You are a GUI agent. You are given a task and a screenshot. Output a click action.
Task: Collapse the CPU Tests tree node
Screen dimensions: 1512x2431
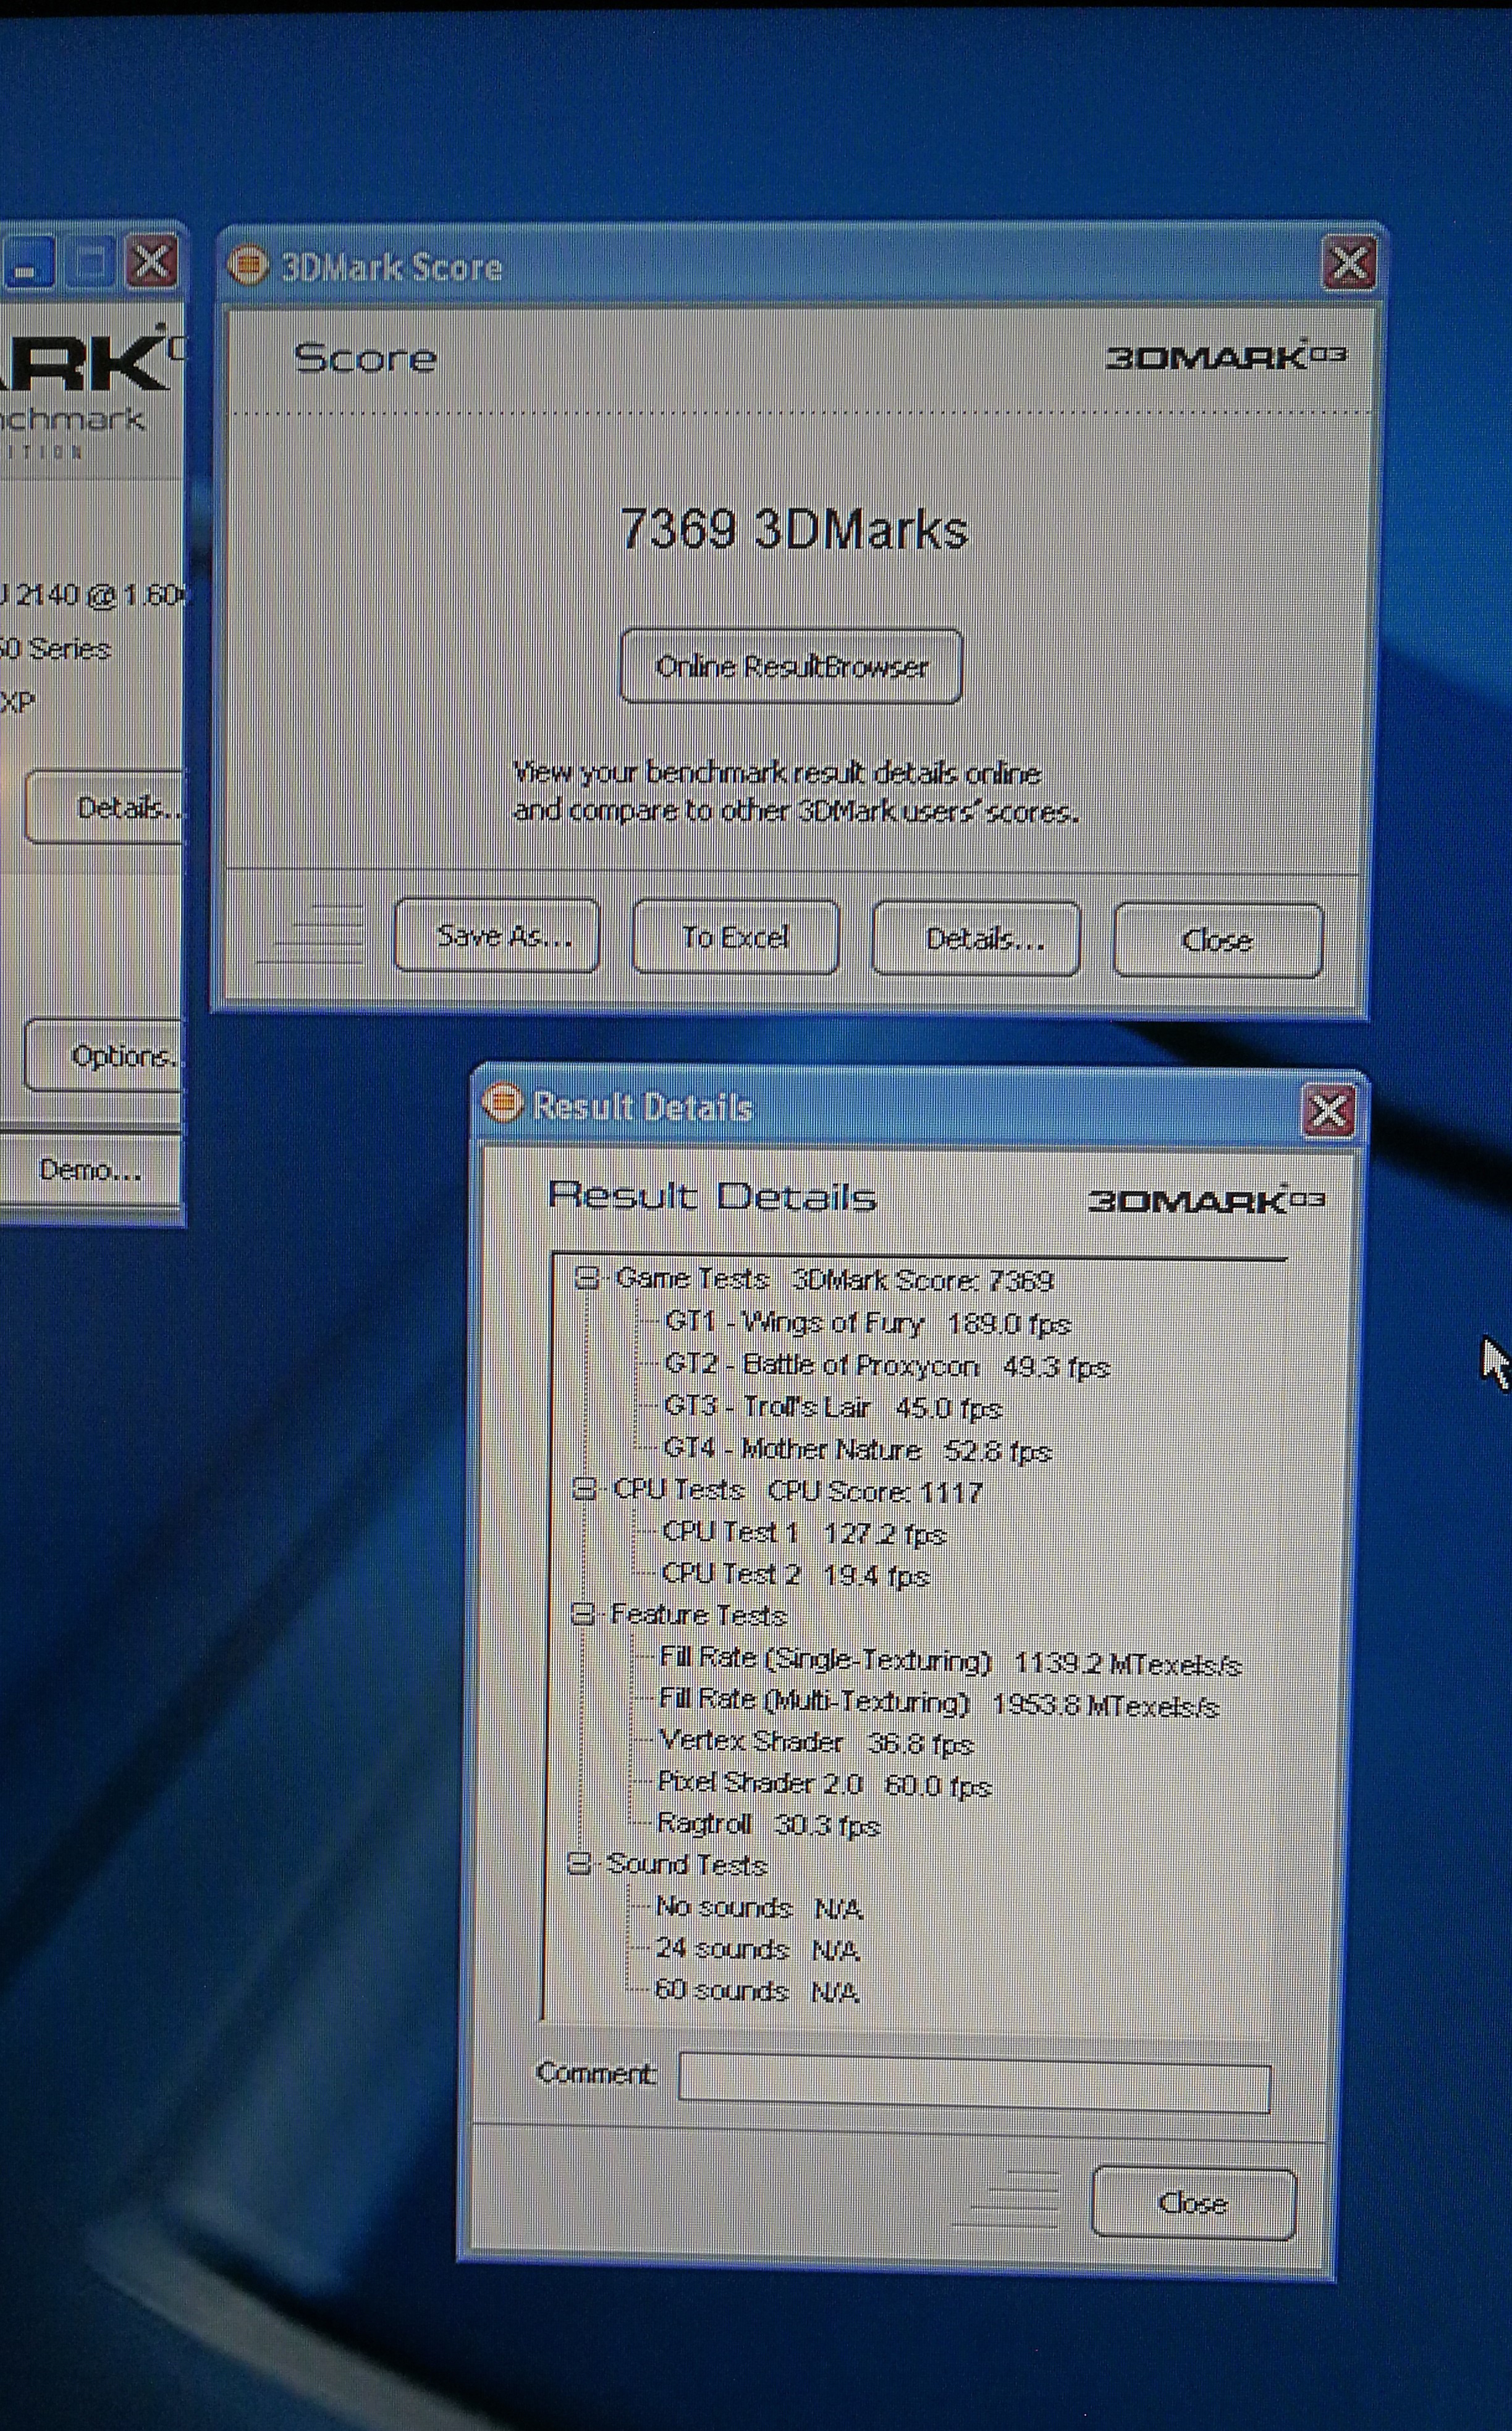[585, 1489]
